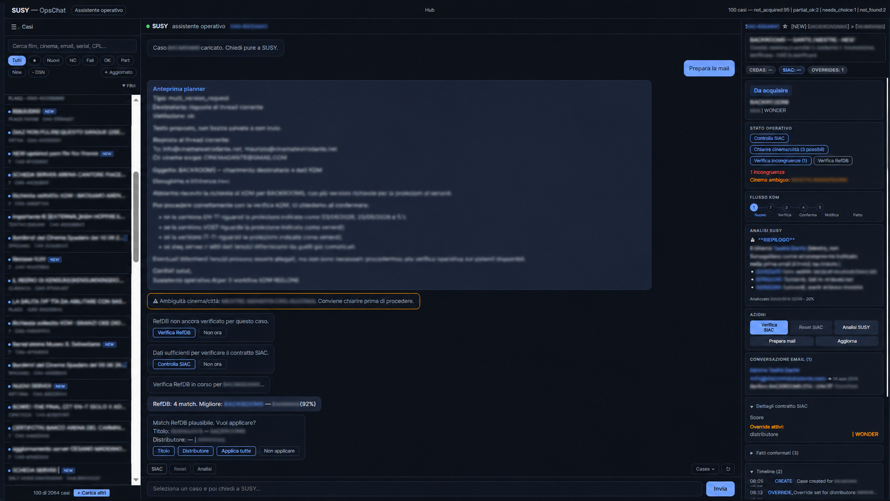Toggle the Fall filter chip
890x501 pixels.
[x=90, y=61]
